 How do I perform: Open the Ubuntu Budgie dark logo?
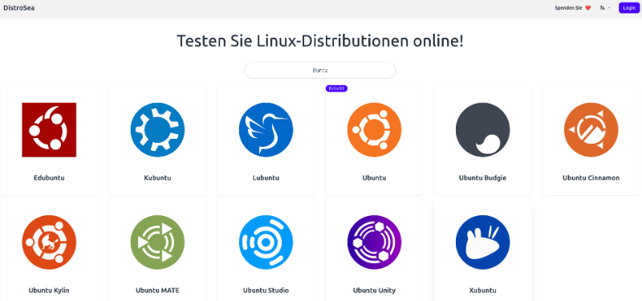point(483,130)
